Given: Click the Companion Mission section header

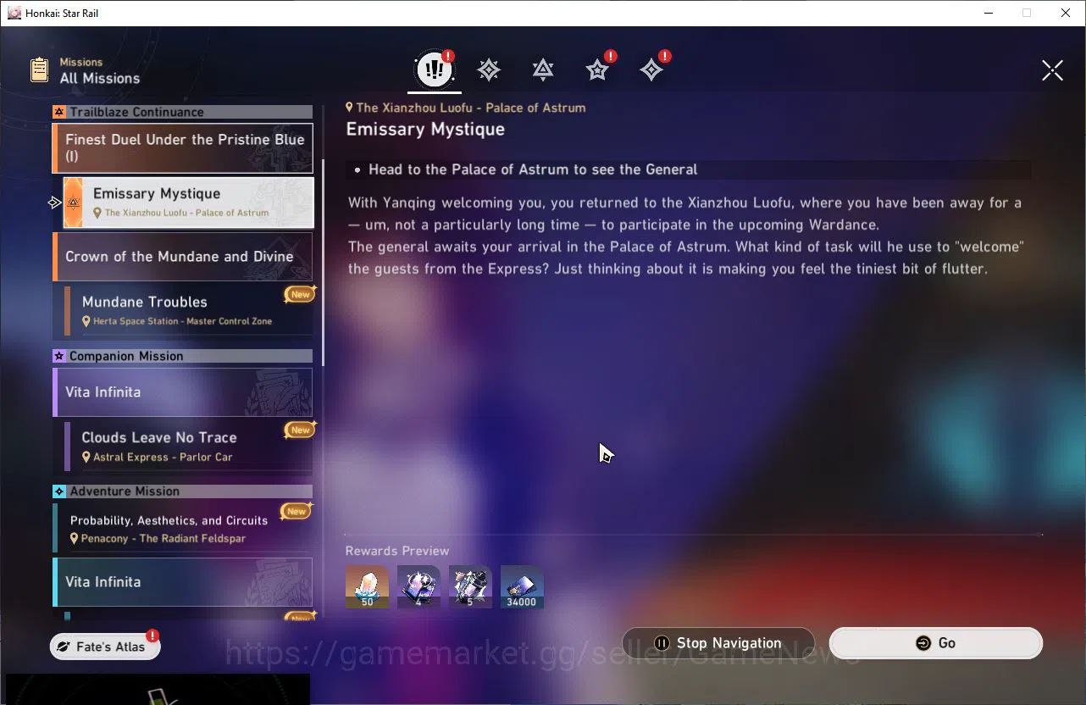Looking at the screenshot, I should pyautogui.click(x=182, y=356).
